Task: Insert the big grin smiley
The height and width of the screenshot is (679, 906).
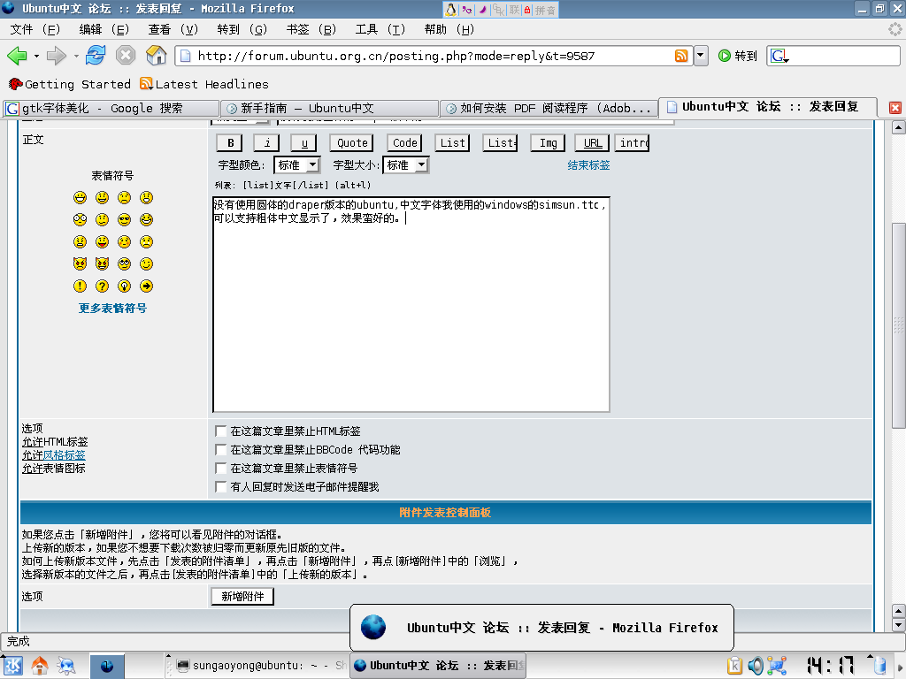Action: tap(80, 198)
